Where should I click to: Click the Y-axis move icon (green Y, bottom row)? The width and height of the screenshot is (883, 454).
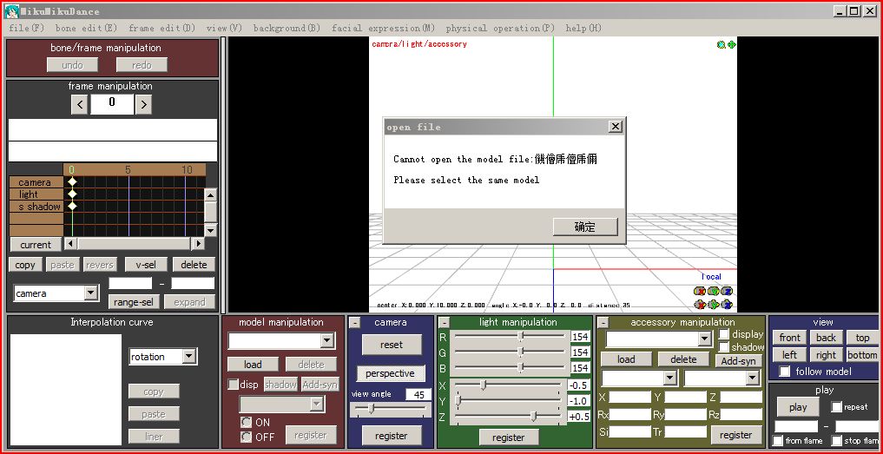click(x=714, y=305)
